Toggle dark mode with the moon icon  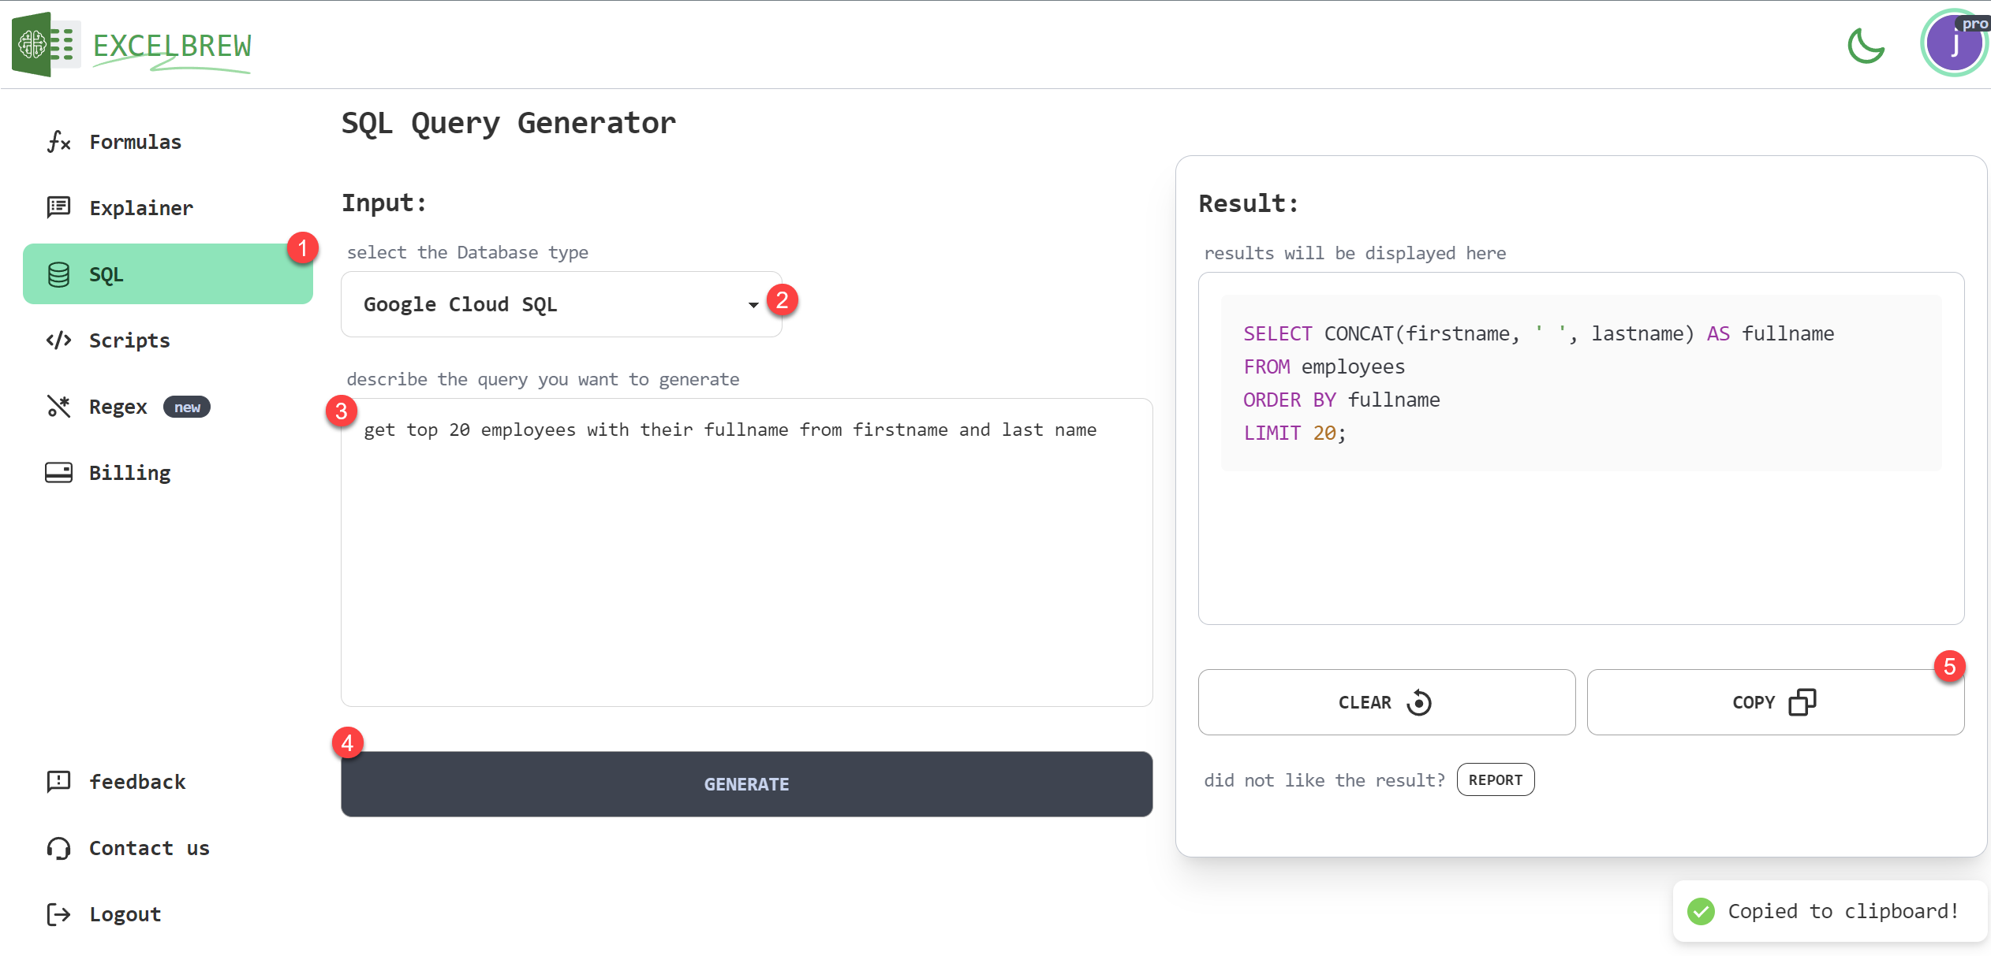tap(1866, 46)
